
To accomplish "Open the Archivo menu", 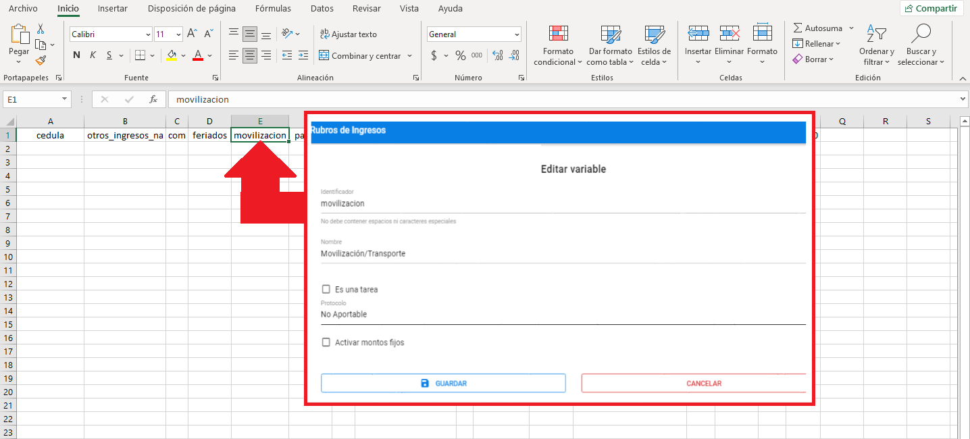I will [23, 9].
